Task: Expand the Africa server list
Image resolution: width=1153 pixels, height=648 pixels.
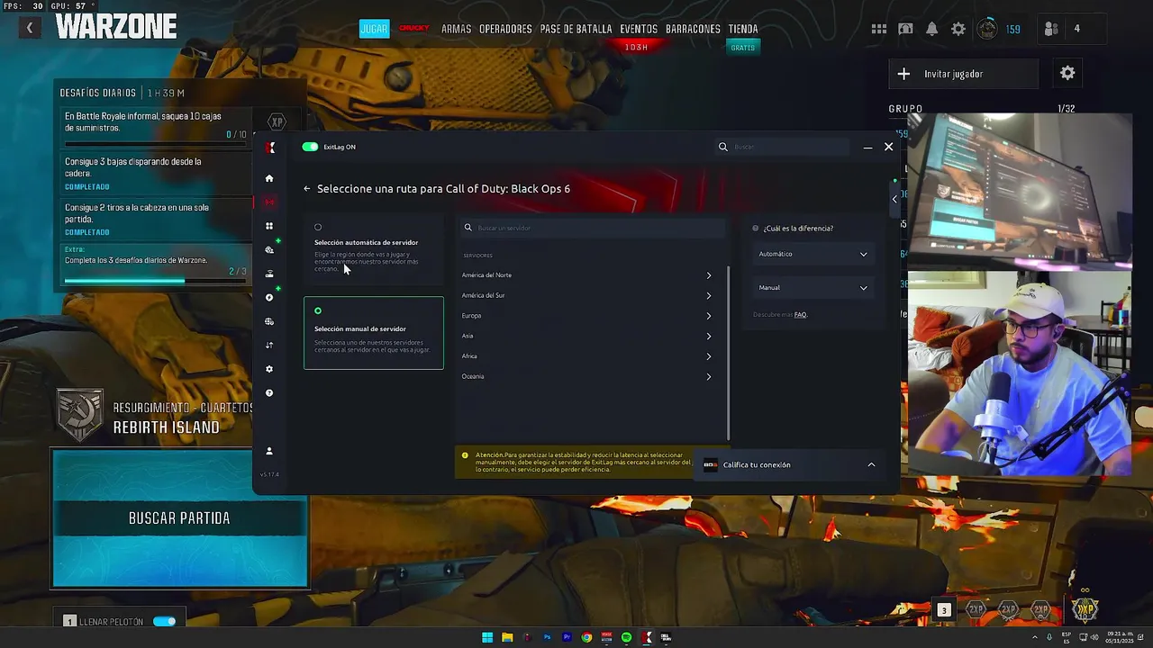Action: (x=586, y=356)
